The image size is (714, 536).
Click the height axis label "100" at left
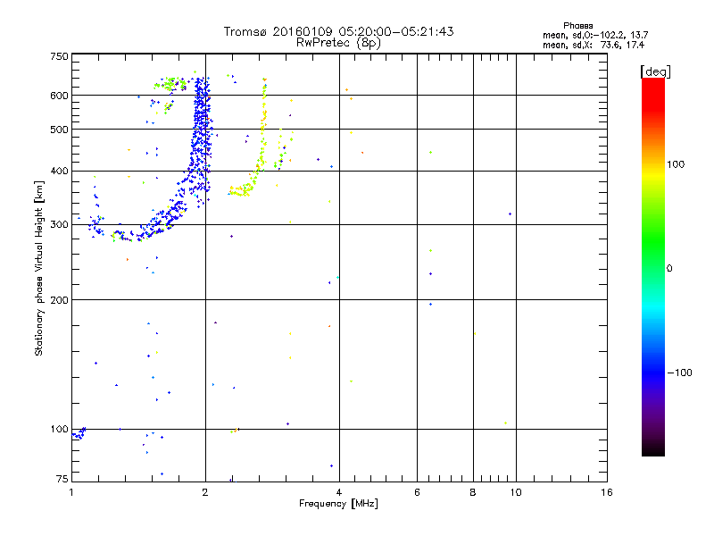[x=59, y=429]
